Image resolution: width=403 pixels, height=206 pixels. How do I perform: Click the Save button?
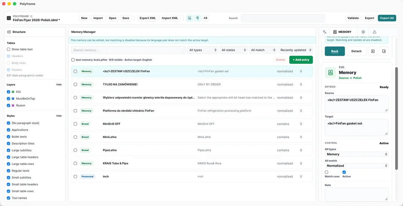pyautogui.click(x=126, y=18)
